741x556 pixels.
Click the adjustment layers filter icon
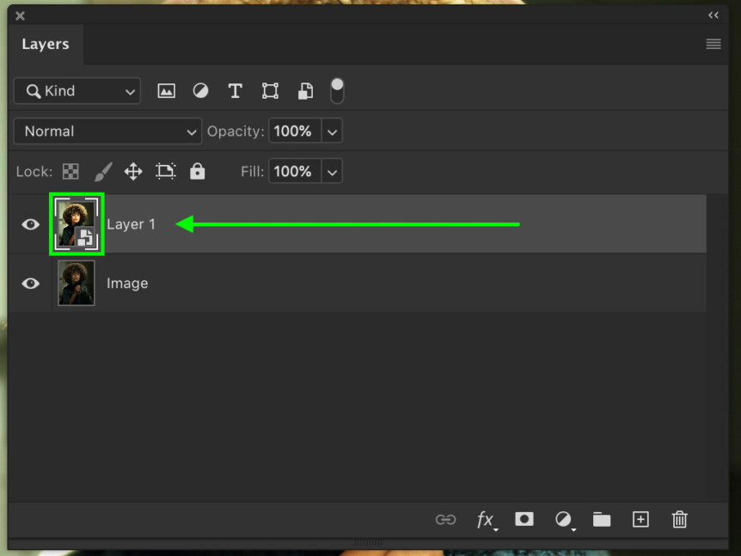coord(200,90)
